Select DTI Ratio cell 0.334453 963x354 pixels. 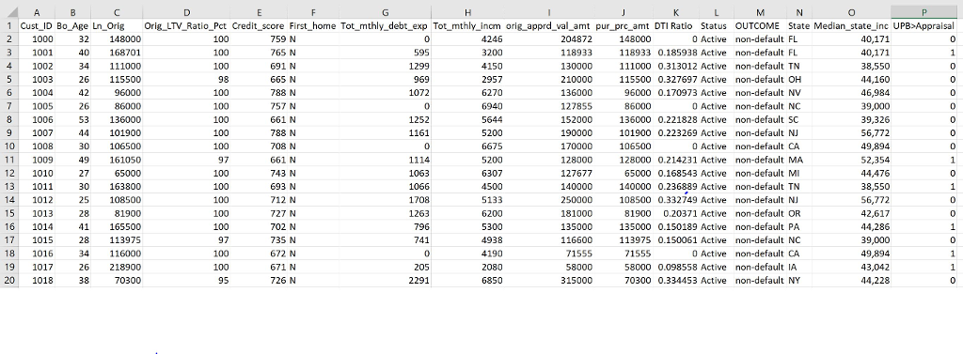tap(675, 280)
